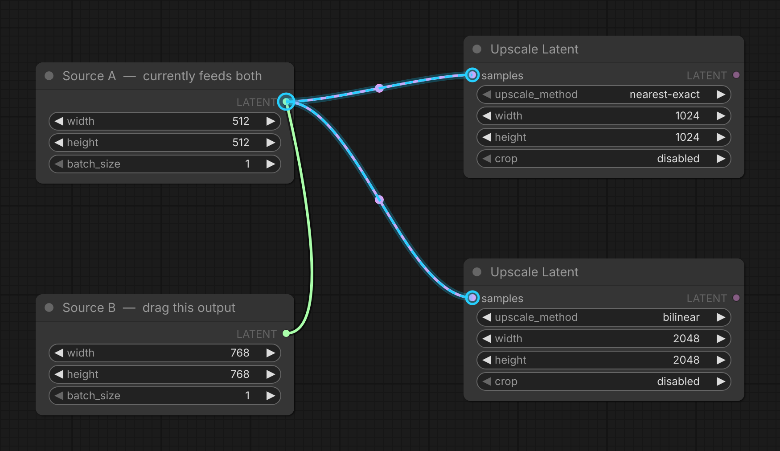Increase width 2048 with right arrow
Viewport: 780px width, 451px height.
pos(721,339)
